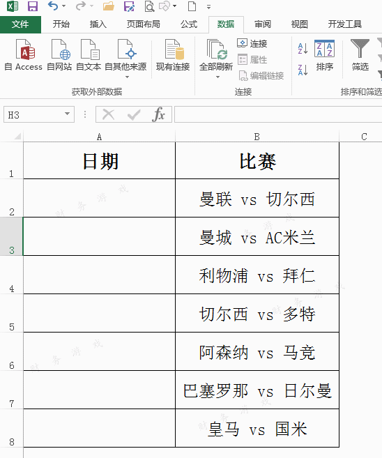Select cell 曼城 vs AC米兰
Image resolution: width=382 pixels, height=458 pixels.
[257, 236]
